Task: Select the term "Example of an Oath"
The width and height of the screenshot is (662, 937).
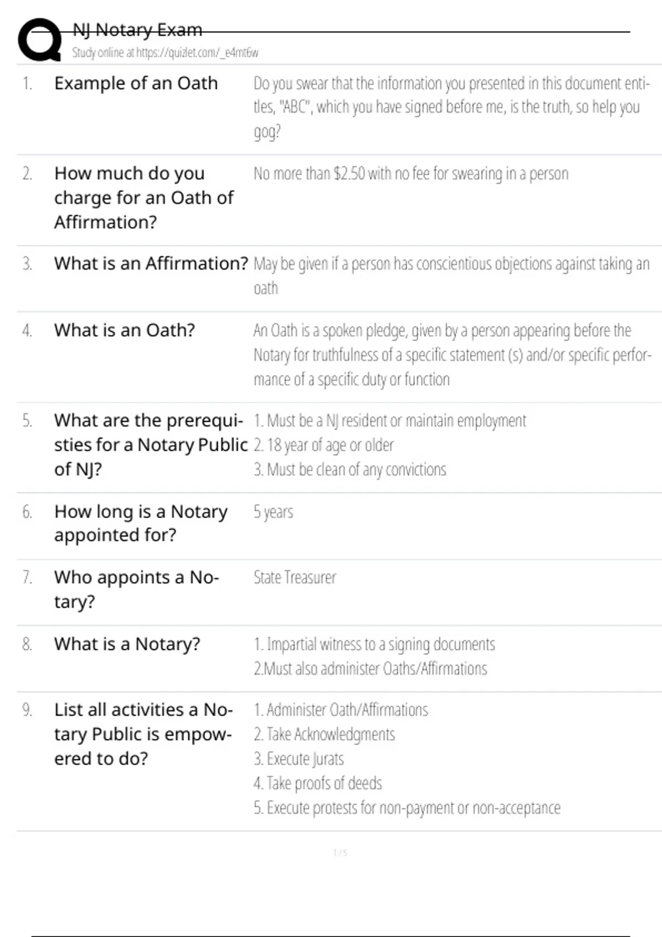Action: pos(136,83)
